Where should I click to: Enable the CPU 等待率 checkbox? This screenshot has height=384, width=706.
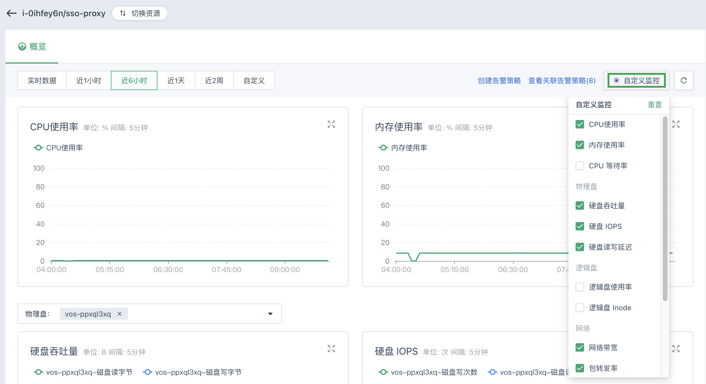coord(580,166)
